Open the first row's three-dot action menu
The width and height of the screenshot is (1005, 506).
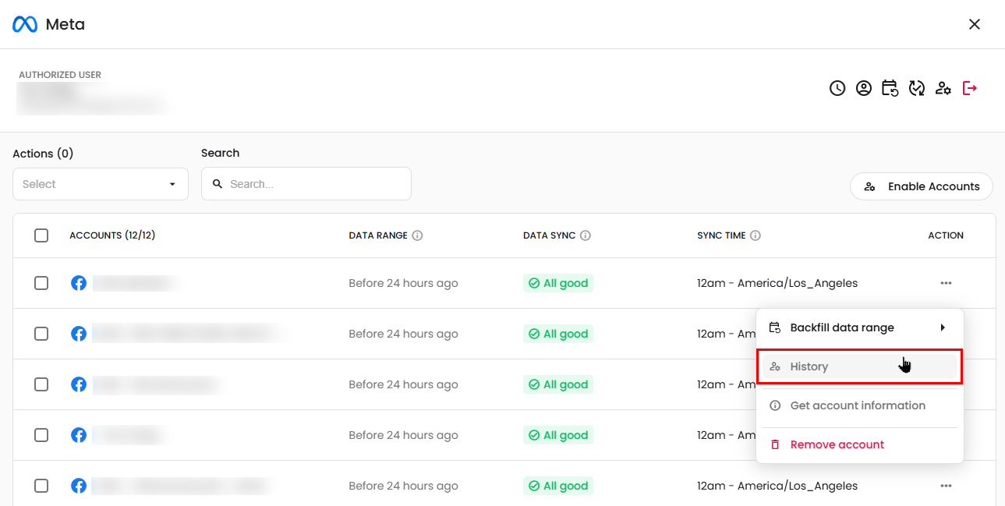[946, 283]
